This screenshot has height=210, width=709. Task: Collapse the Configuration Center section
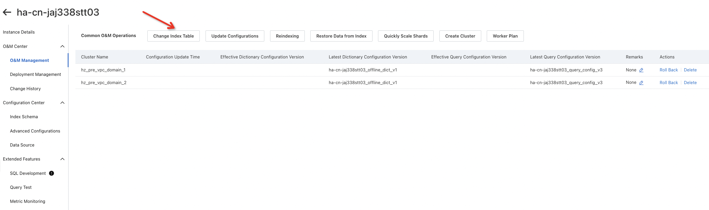click(x=62, y=103)
